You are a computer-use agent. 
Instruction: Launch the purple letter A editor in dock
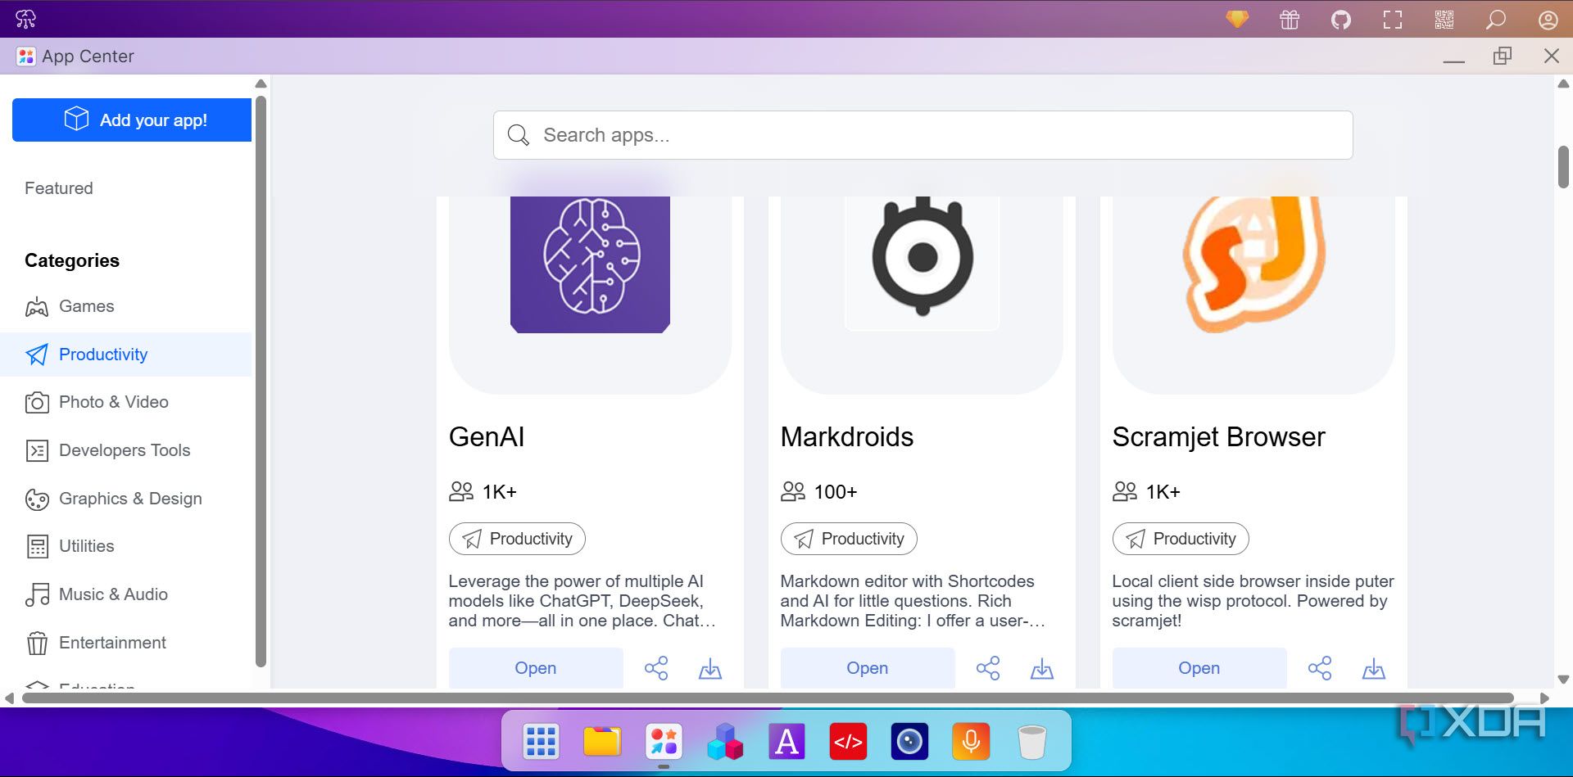click(x=786, y=742)
